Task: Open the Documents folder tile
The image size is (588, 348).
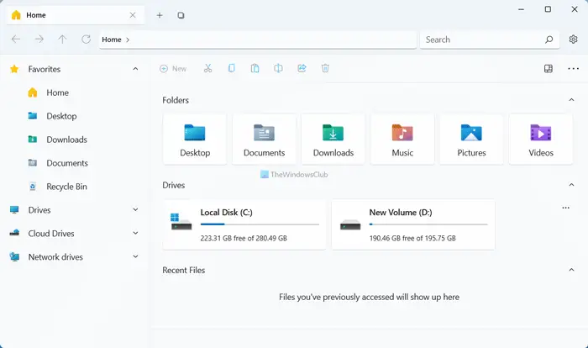Action: coord(264,140)
